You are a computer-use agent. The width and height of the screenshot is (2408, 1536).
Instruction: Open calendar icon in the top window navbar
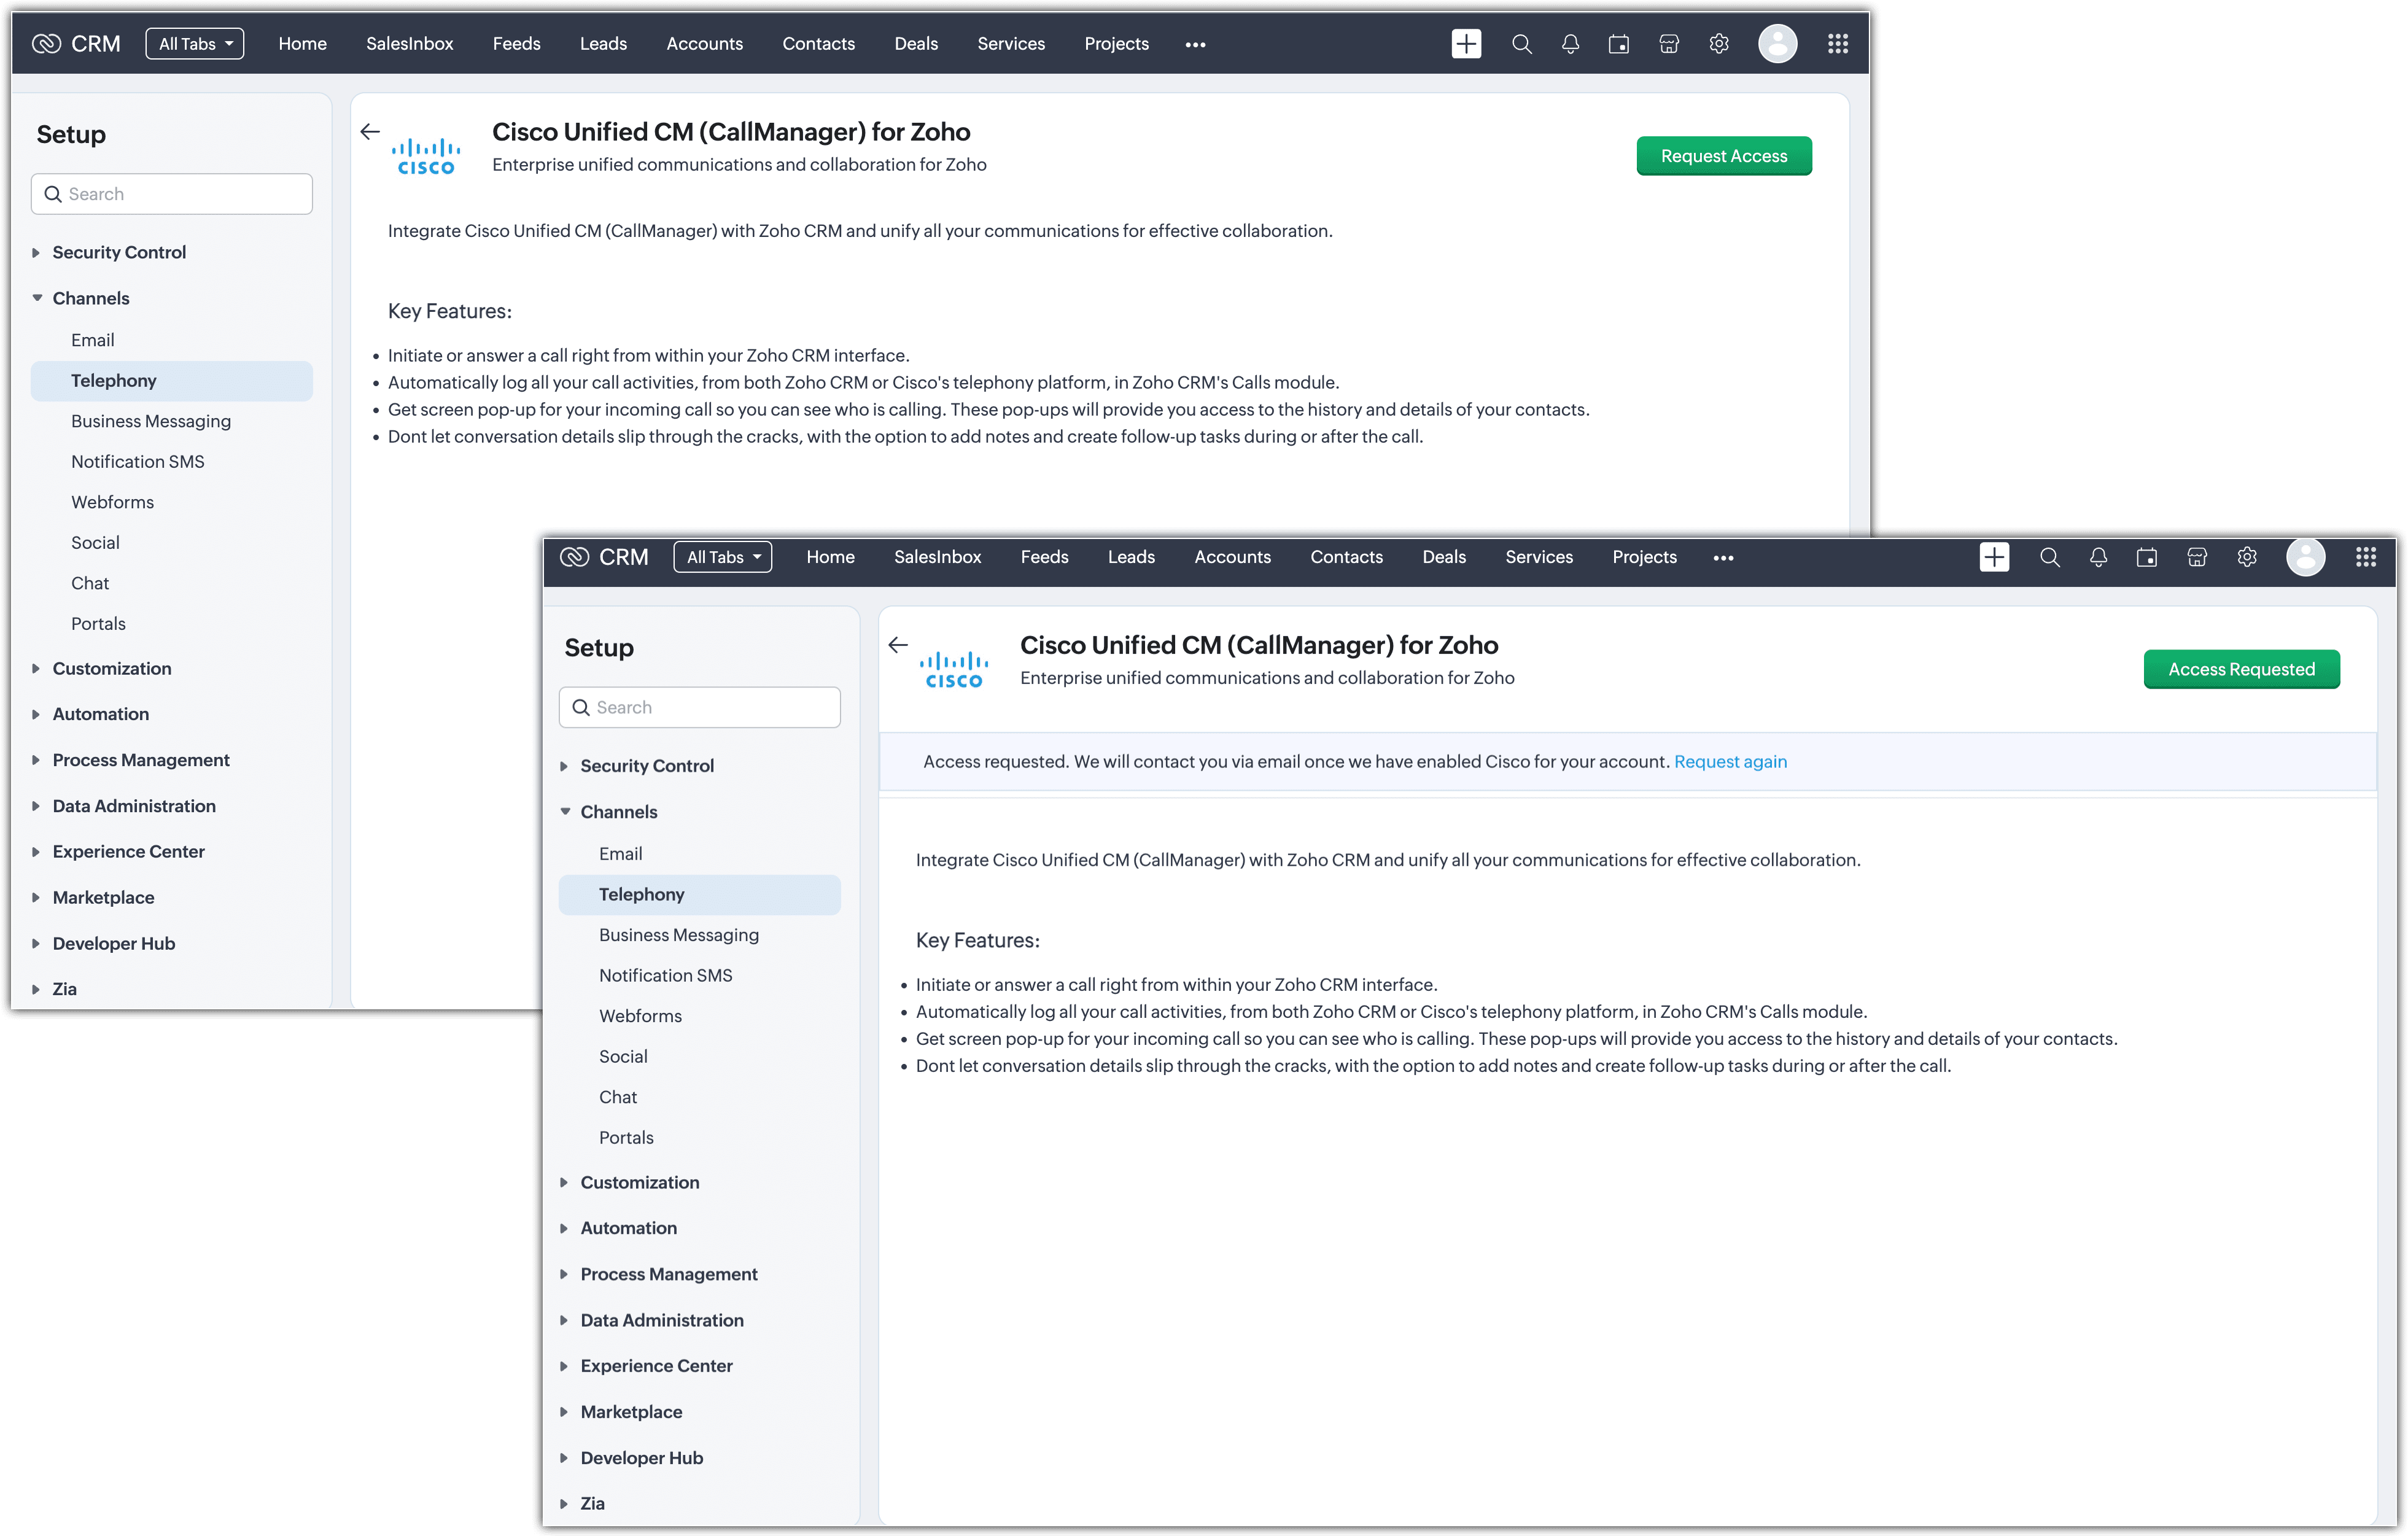tap(1618, 44)
